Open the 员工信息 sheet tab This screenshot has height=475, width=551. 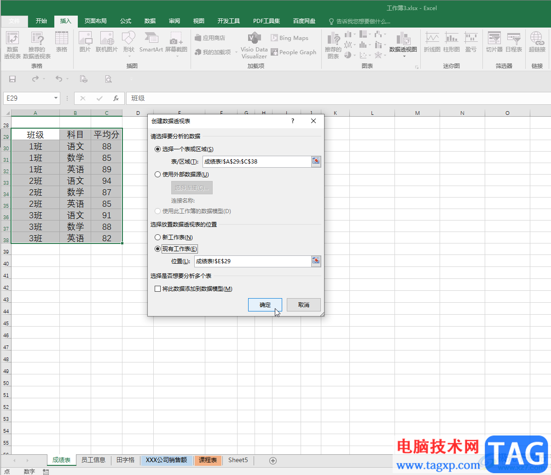(x=93, y=460)
